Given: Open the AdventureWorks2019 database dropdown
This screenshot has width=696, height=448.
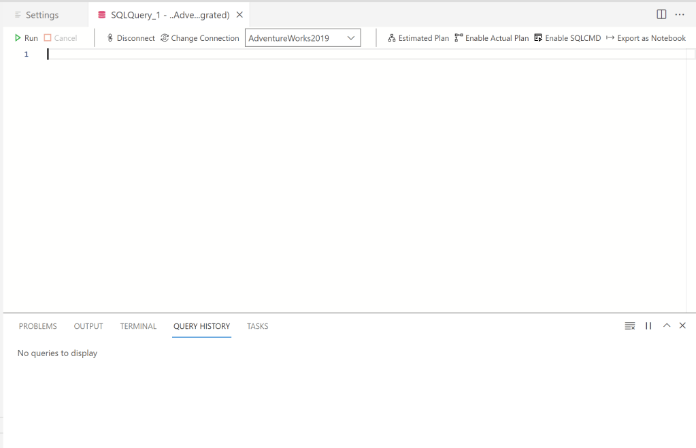Looking at the screenshot, I should 303,38.
